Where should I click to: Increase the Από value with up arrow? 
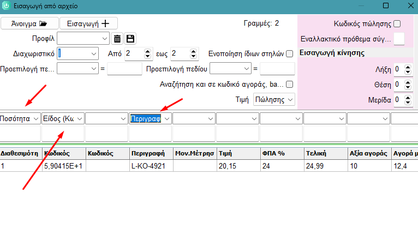147,51
